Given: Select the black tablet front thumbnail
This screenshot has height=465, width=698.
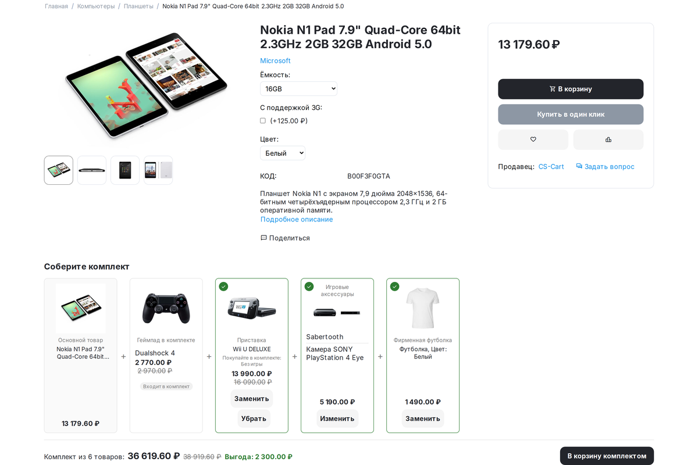Looking at the screenshot, I should click(x=125, y=170).
